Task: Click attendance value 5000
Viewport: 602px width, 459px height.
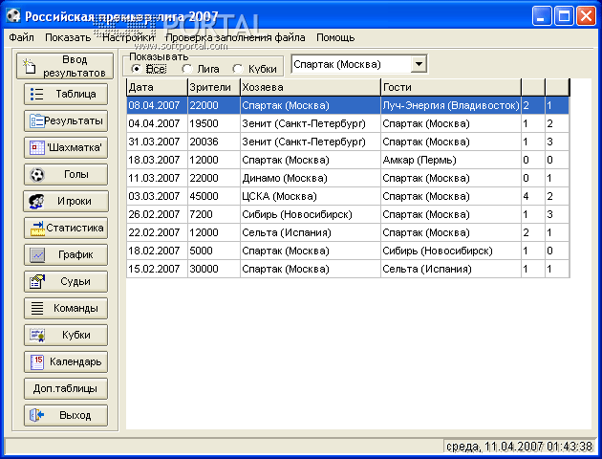Action: (214, 251)
